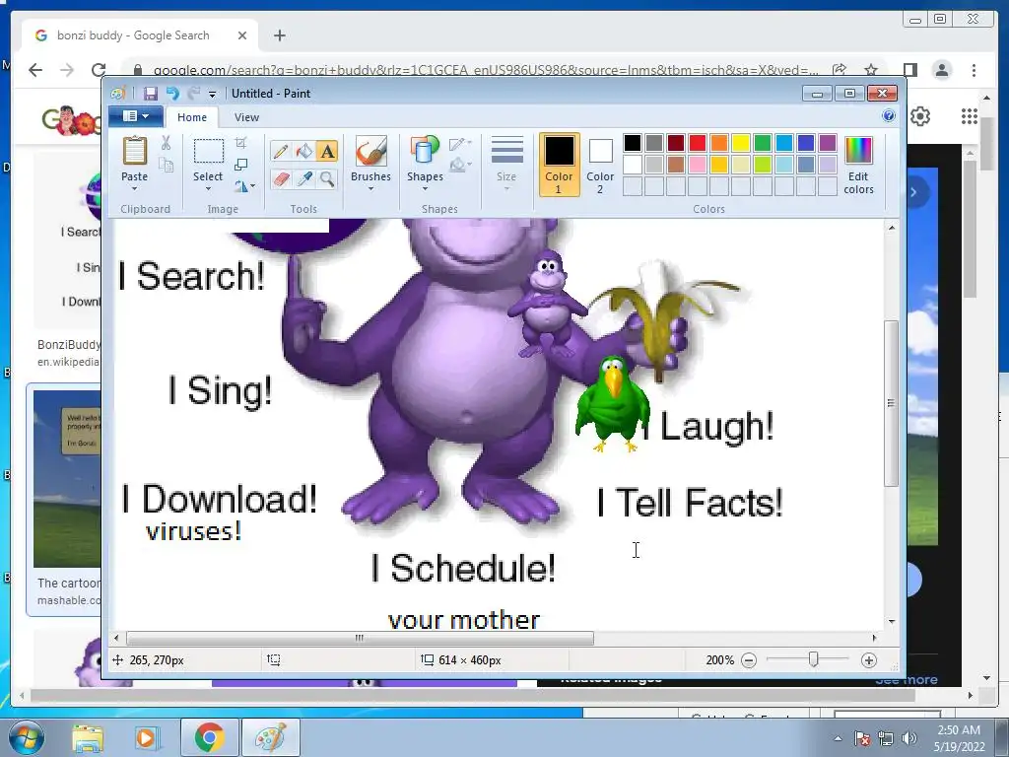Screen dimensions: 1009x757
Task: Open the shape Outline dropdown
Action: pyautogui.click(x=460, y=144)
